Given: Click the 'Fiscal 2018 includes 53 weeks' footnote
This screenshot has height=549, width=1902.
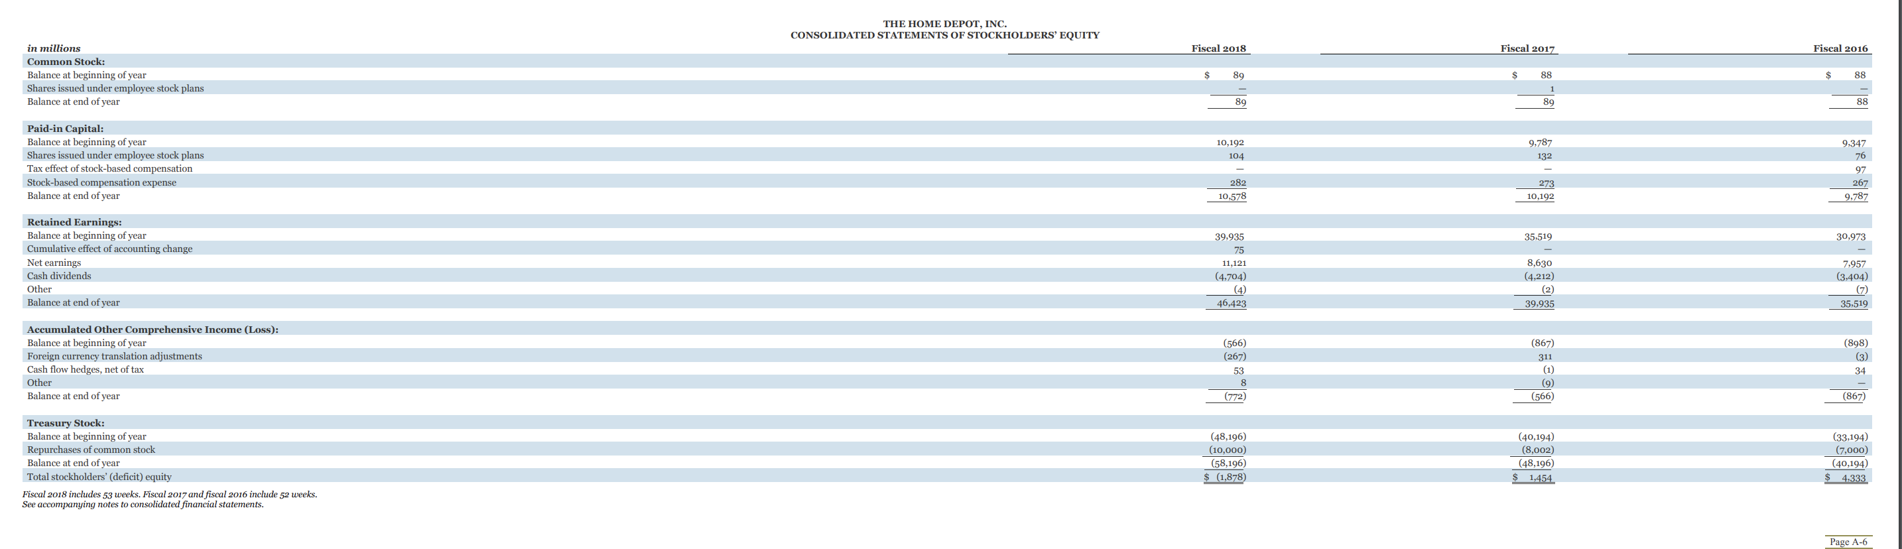Looking at the screenshot, I should click(170, 495).
